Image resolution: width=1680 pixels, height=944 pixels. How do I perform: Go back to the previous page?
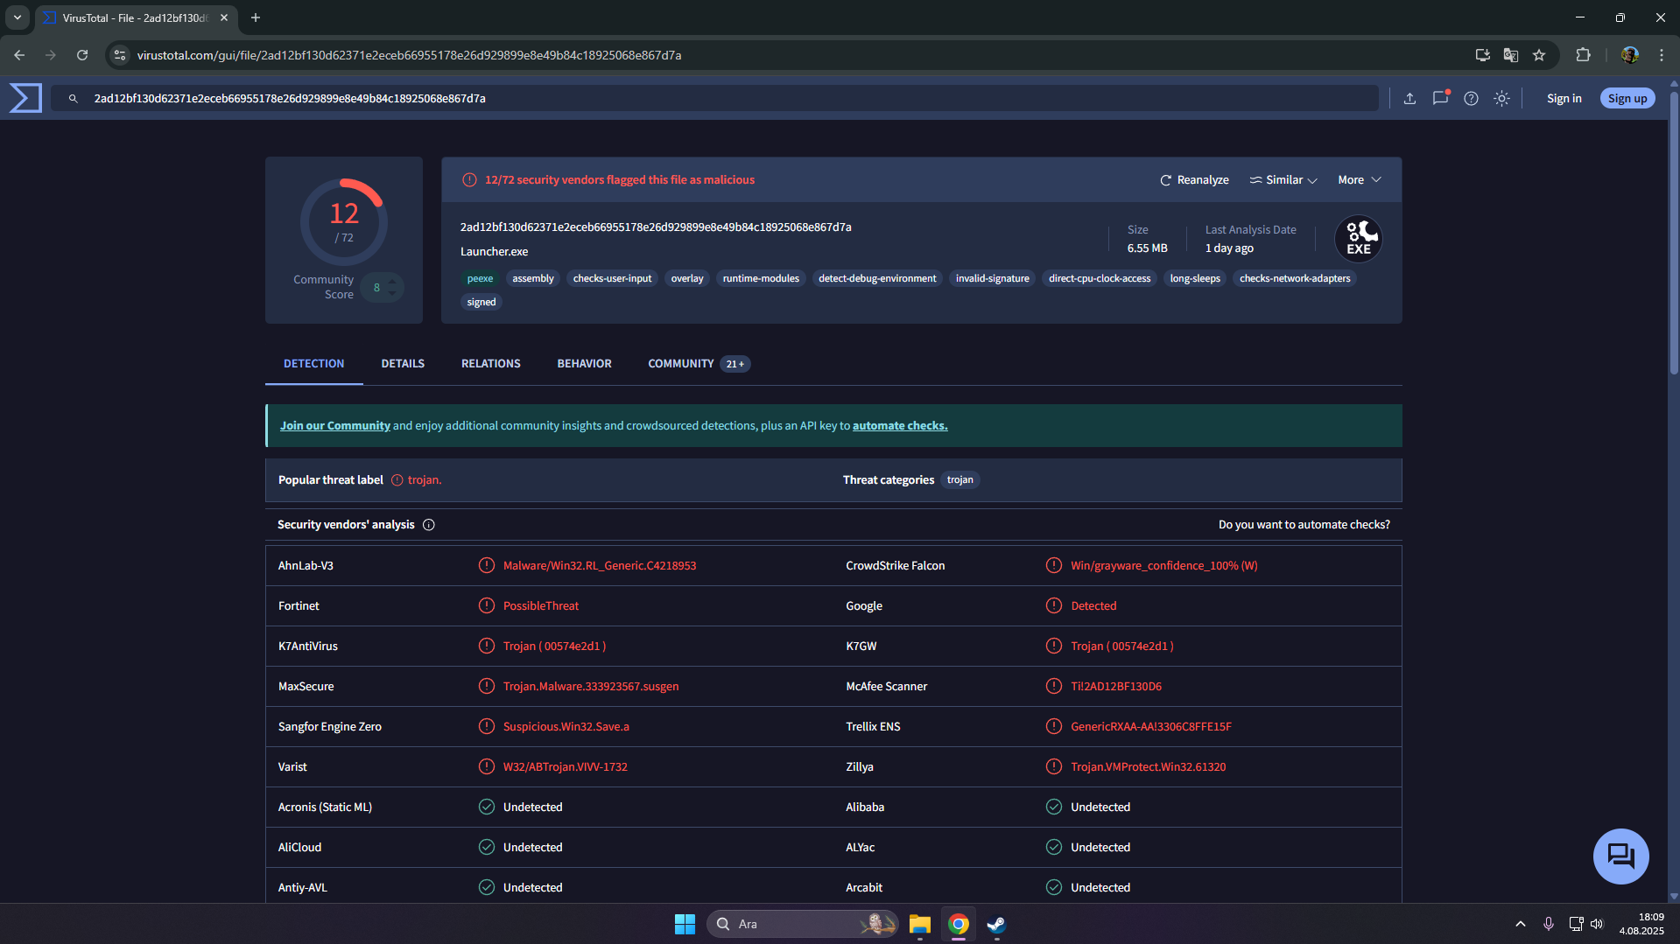[x=19, y=55]
